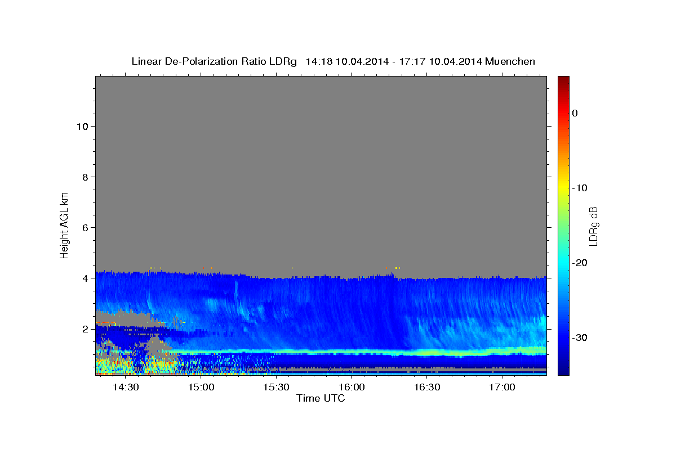Viewport: 676px width, 450px height.
Task: Click the height tick label 6
Action: click(86, 227)
